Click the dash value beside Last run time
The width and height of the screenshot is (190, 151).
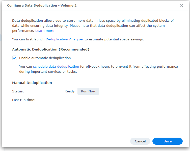pyautogui.click(x=65, y=100)
